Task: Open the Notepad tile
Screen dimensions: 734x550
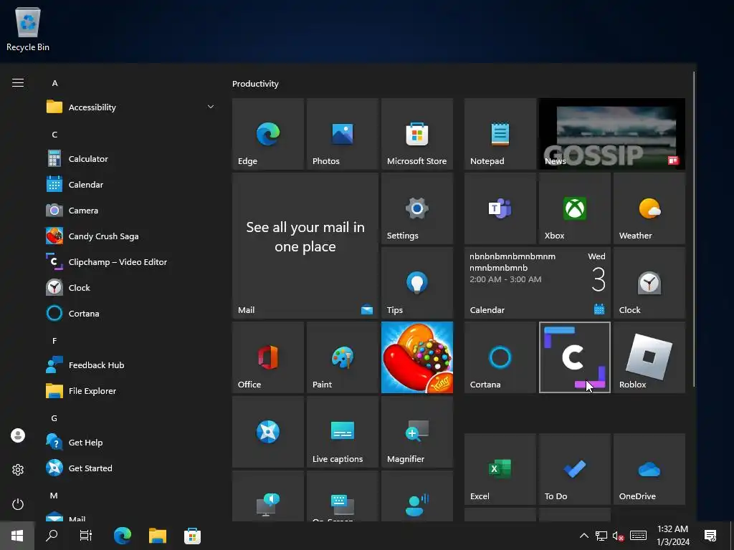Action: pos(500,134)
